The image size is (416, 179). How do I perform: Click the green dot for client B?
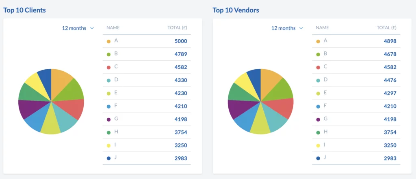pos(108,54)
